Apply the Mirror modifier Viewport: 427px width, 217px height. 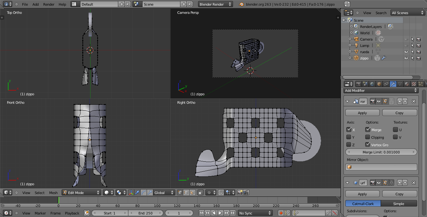coord(362,113)
